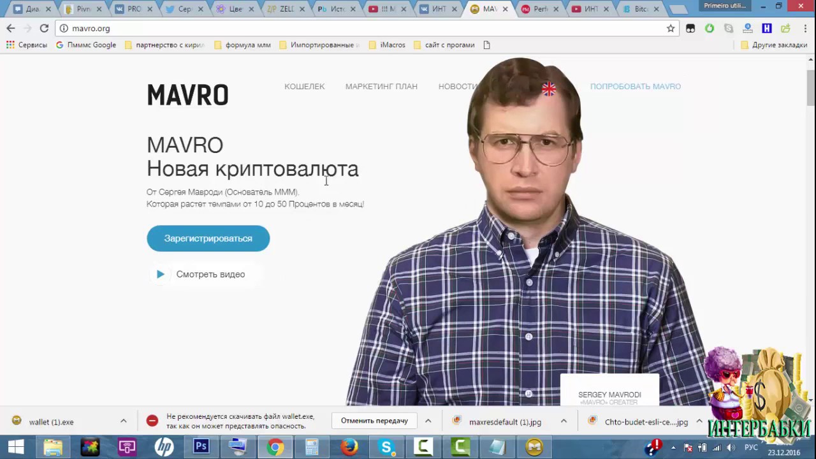Click the page vertical scrollbar thumb
The height and width of the screenshot is (459, 816).
coord(810,87)
